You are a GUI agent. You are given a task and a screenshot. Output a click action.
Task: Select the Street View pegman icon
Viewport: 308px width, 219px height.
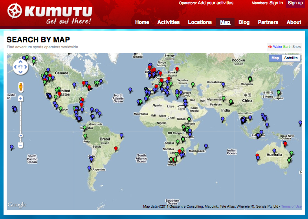20,87
